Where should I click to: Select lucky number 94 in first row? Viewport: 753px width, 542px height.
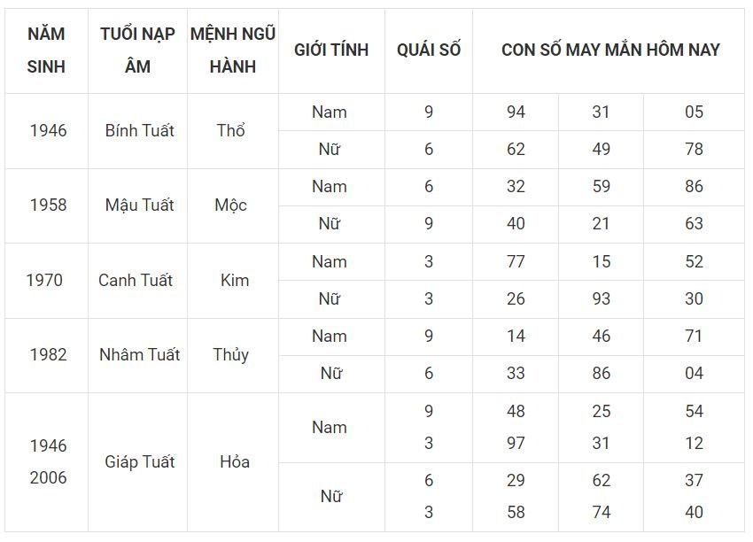tap(516, 112)
